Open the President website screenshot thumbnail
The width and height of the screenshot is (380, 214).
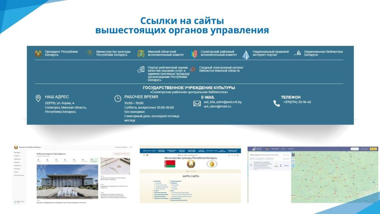[73, 175]
